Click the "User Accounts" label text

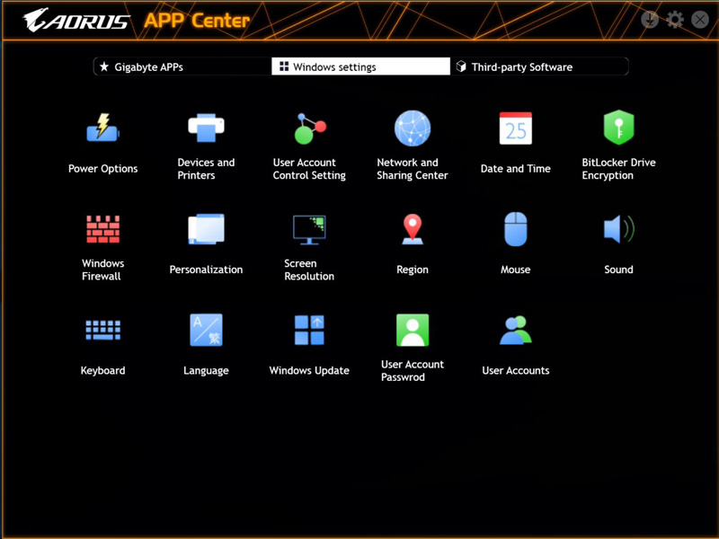pos(515,370)
